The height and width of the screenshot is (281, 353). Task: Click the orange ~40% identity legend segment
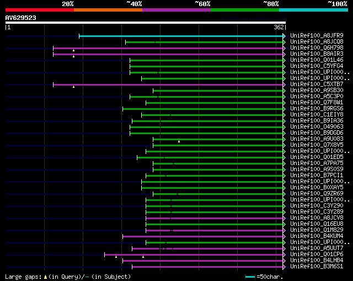[108, 10]
